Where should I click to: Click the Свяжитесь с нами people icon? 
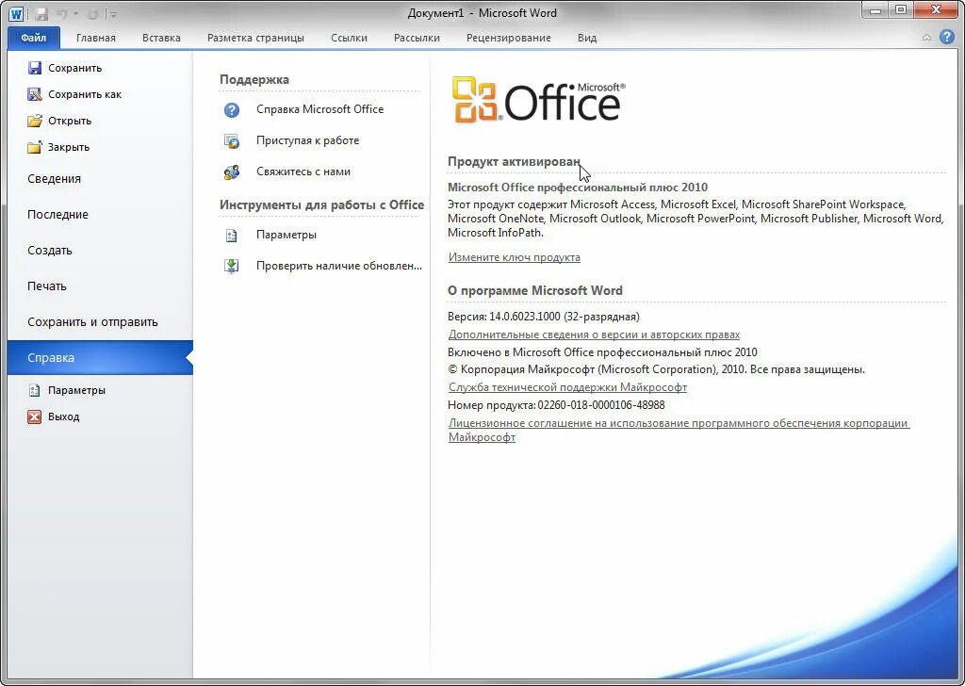pos(232,172)
